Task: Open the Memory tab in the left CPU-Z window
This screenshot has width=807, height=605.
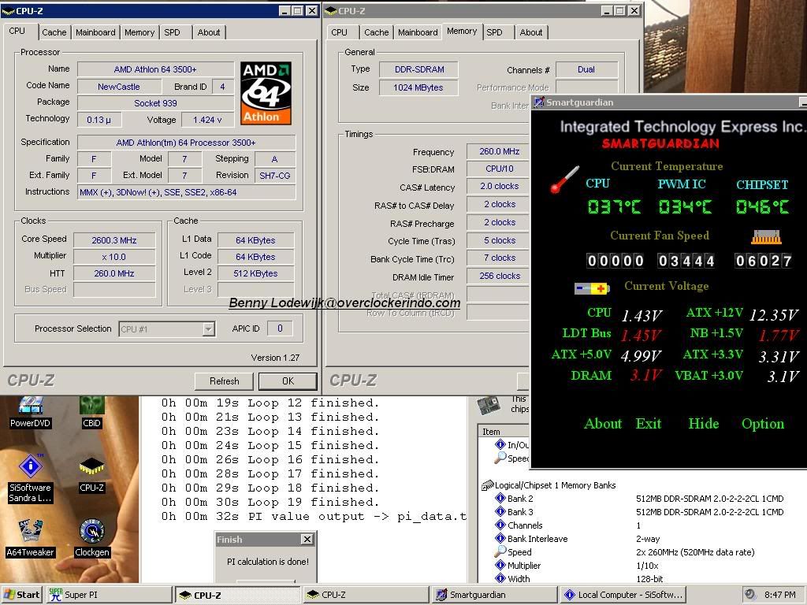Action: [x=139, y=32]
